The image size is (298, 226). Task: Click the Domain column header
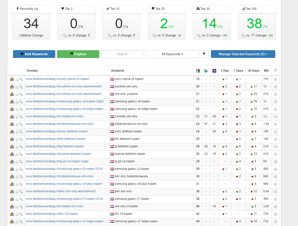(32, 71)
